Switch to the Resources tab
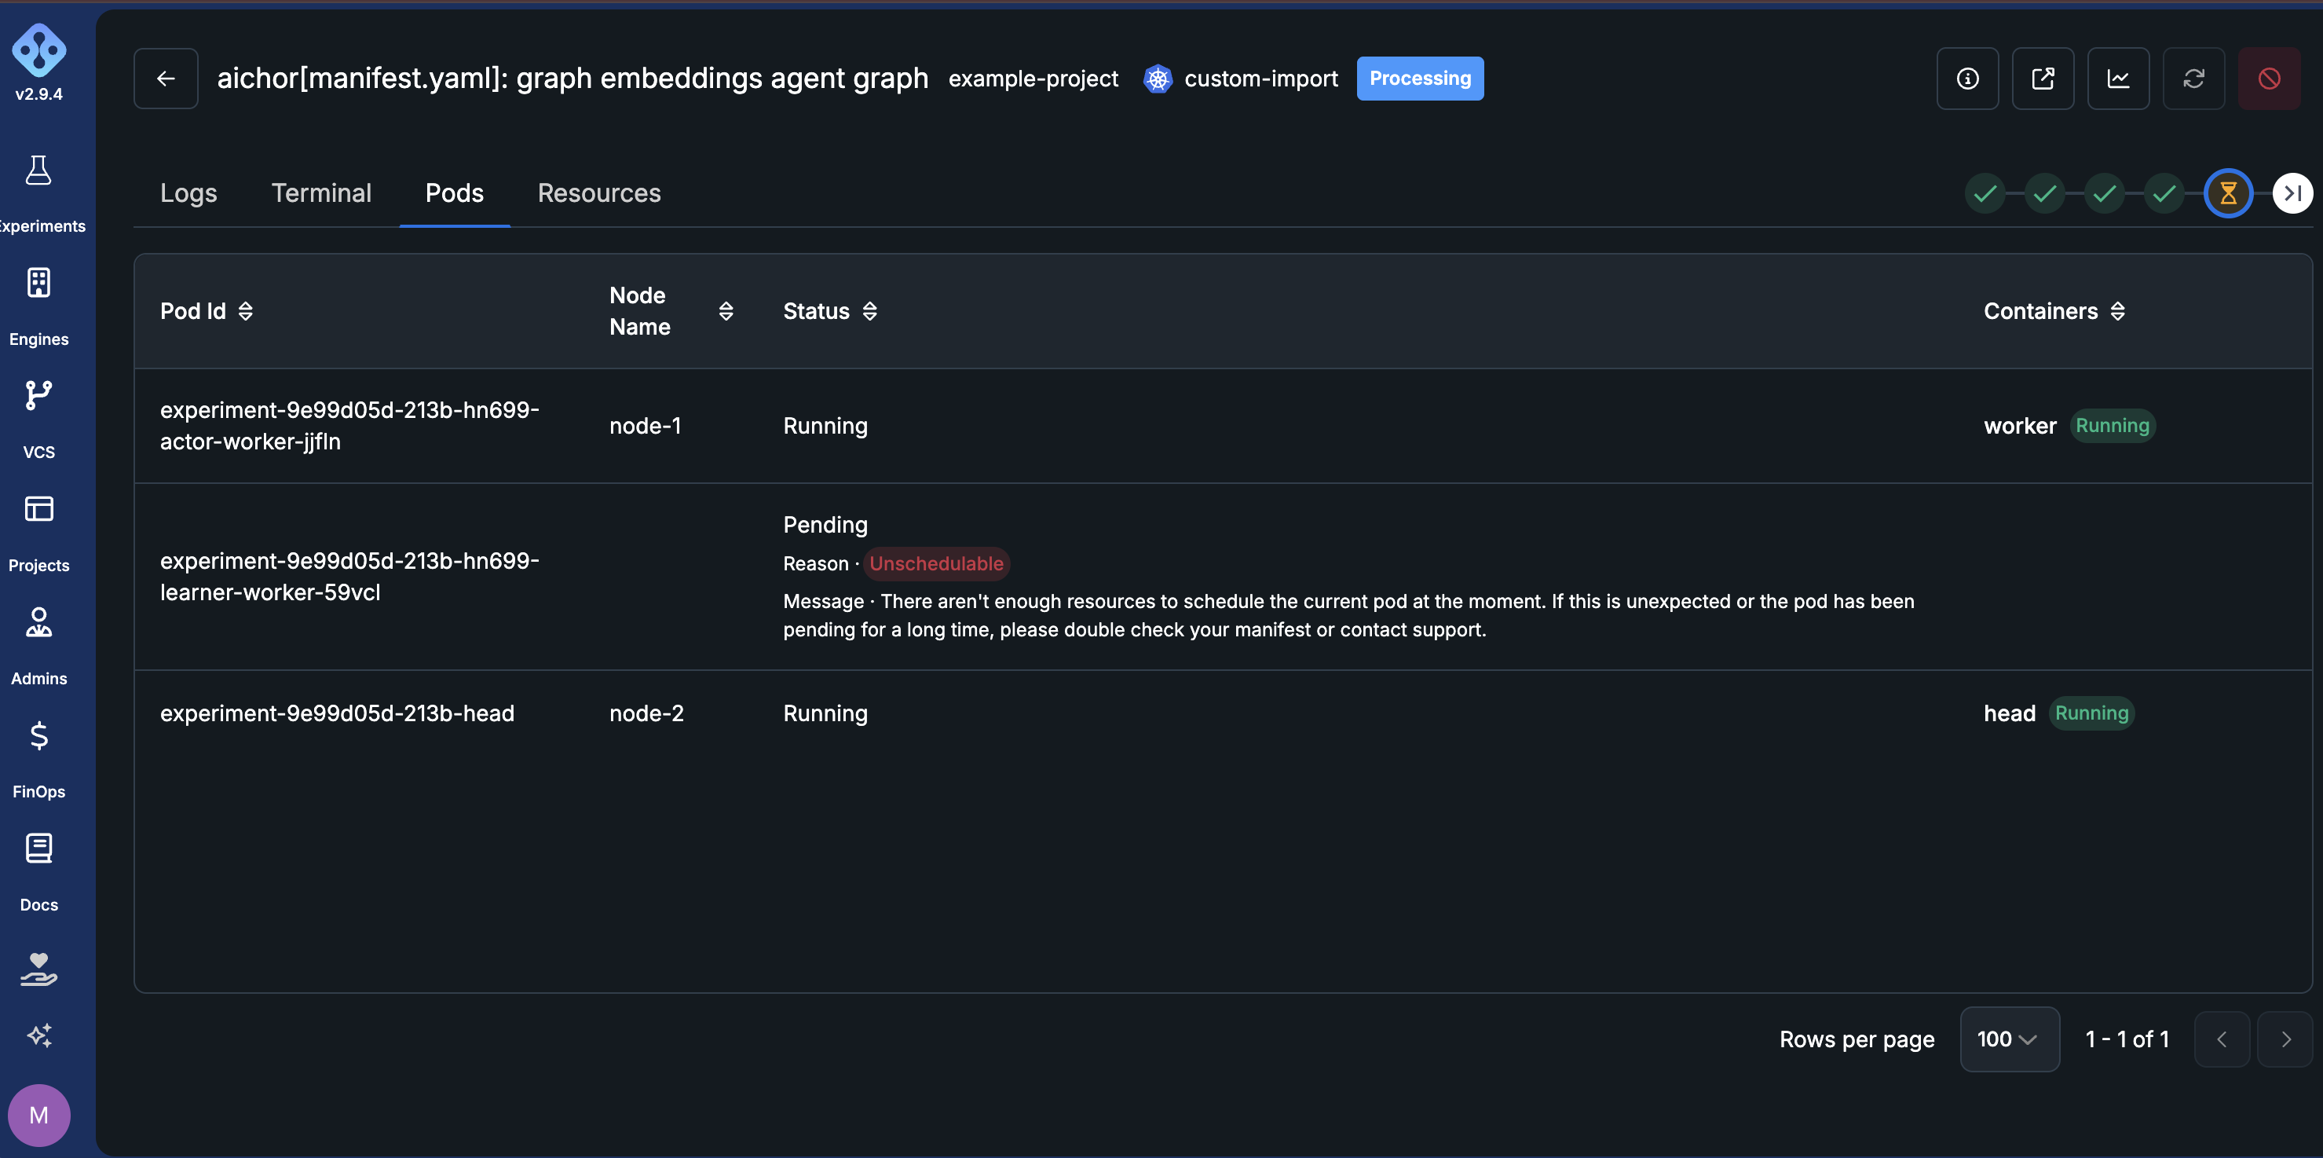 pos(600,193)
